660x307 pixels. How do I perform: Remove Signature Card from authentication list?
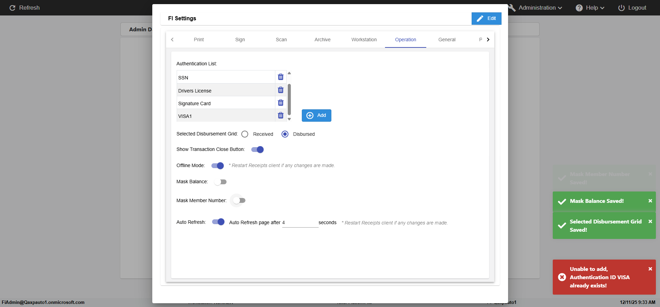(x=280, y=103)
